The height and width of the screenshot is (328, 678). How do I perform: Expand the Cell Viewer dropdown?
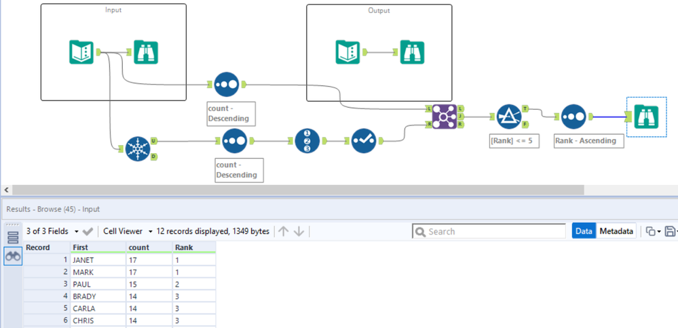(x=128, y=231)
